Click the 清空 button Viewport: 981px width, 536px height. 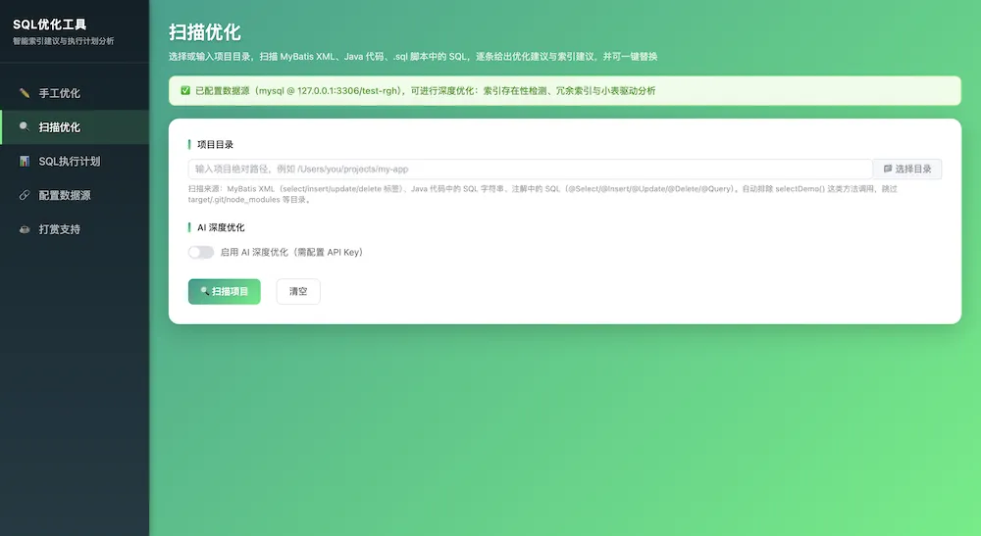pyautogui.click(x=298, y=292)
